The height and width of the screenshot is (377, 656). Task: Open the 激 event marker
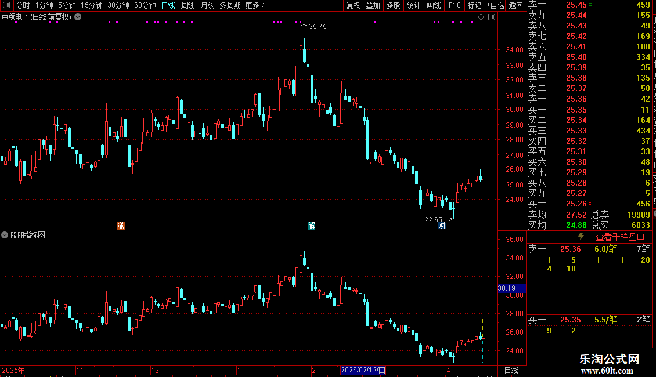click(x=121, y=226)
